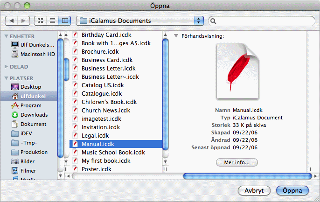Open Bilder in sidebar
The width and height of the screenshot is (320, 202).
[x=28, y=161]
